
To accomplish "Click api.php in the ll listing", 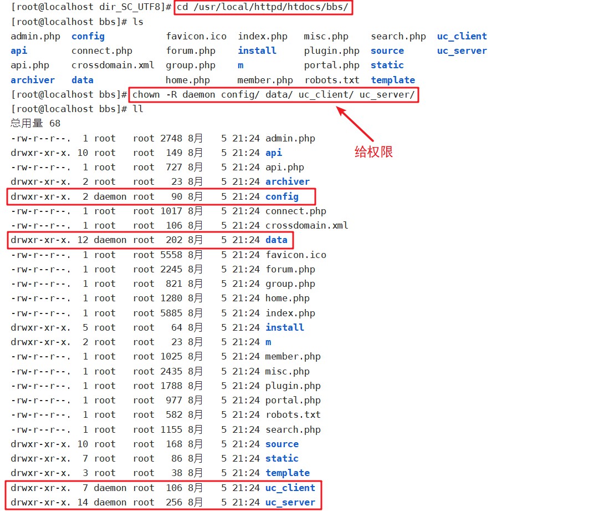I will click(284, 168).
